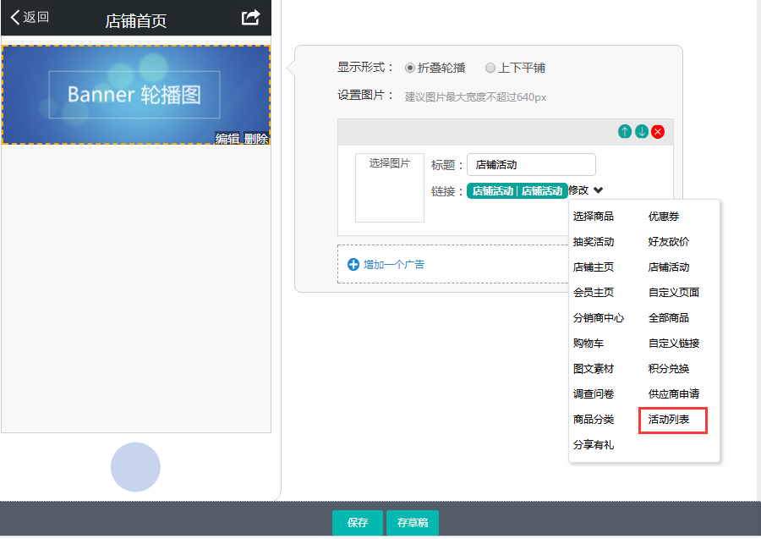Screen dimensions: 761x539
Task: Choose 活动列表 from link menu
Action: (x=669, y=420)
